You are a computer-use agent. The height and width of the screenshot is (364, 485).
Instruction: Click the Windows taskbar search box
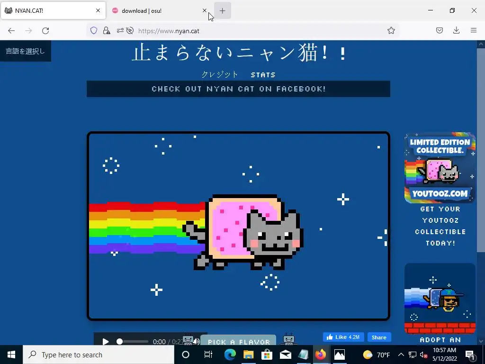click(99, 355)
